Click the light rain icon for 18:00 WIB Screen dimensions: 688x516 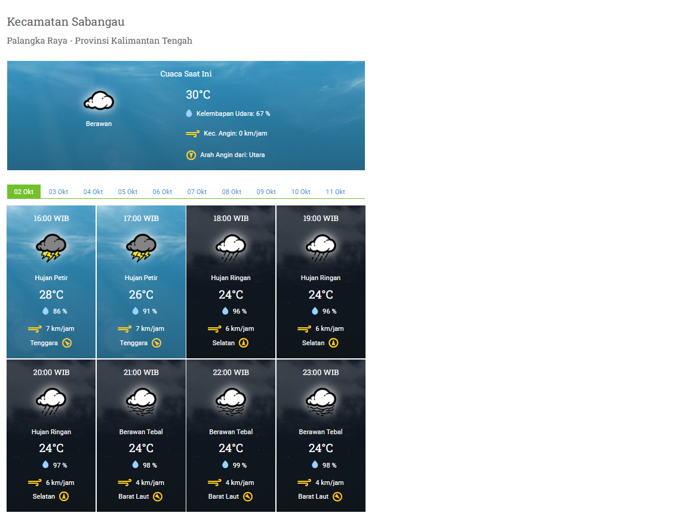click(x=231, y=247)
